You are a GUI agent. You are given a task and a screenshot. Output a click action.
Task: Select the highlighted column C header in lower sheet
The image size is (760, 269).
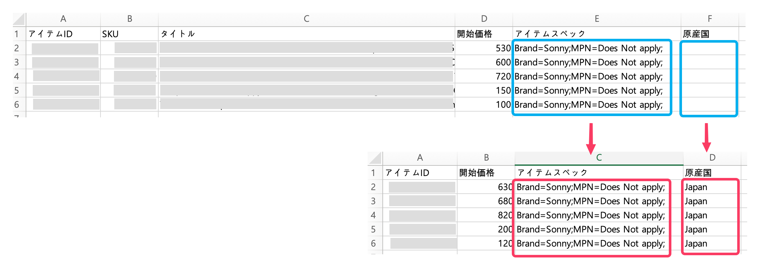[599, 158]
